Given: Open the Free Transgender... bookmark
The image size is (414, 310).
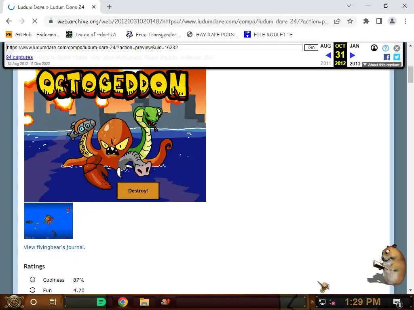Looking at the screenshot, I should coord(153,35).
